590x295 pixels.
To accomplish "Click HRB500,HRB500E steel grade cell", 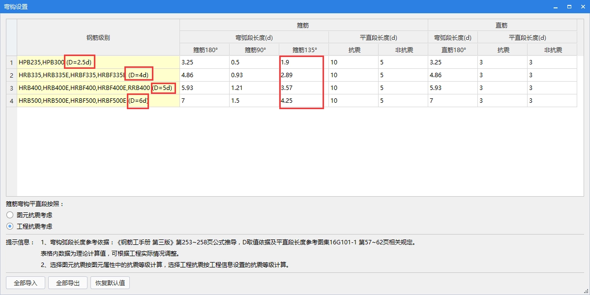I will pos(98,101).
